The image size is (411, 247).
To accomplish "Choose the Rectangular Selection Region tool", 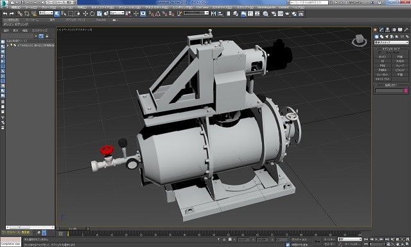I will click(x=71, y=13).
